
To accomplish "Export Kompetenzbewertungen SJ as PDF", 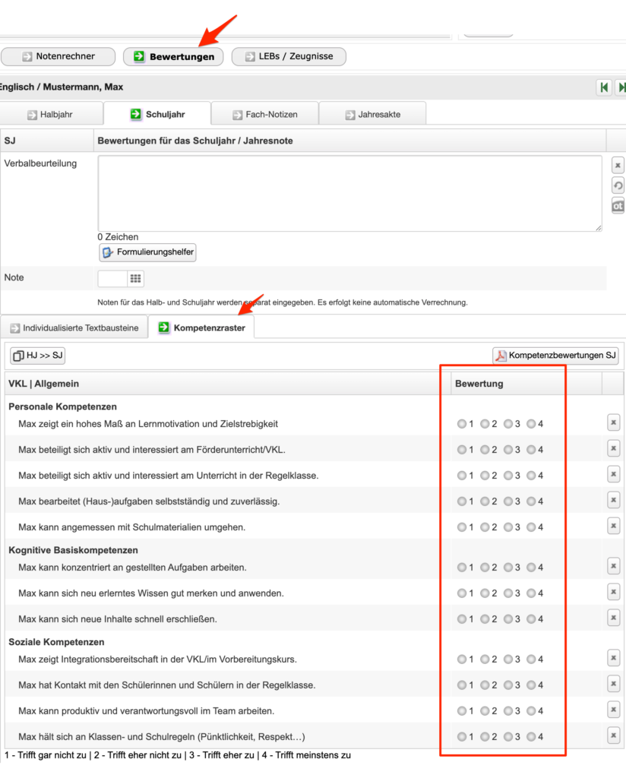I will [x=555, y=356].
